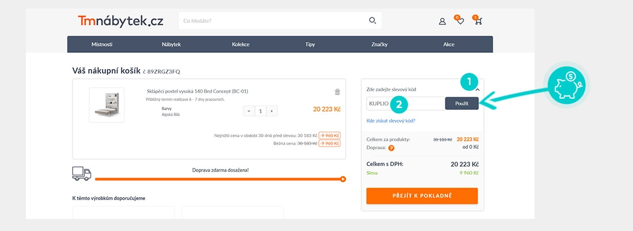This screenshot has height=231, width=633.
Task: Click the Tmnábytek.cz logo
Action: (120, 21)
